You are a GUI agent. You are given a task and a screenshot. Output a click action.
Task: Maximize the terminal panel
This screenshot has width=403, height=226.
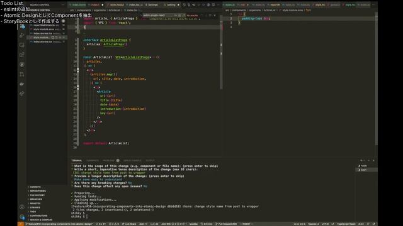[x=368, y=161]
